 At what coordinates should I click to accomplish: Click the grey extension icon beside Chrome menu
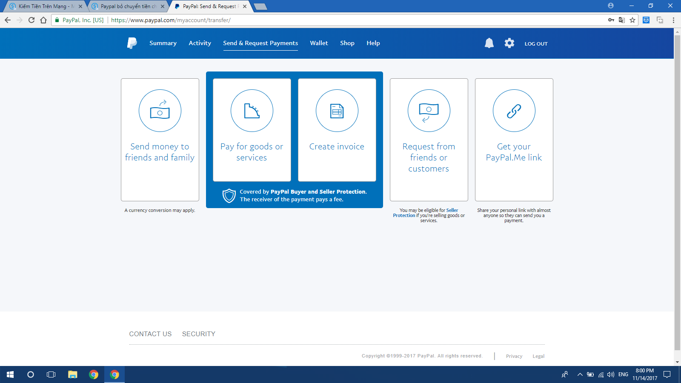(660, 20)
